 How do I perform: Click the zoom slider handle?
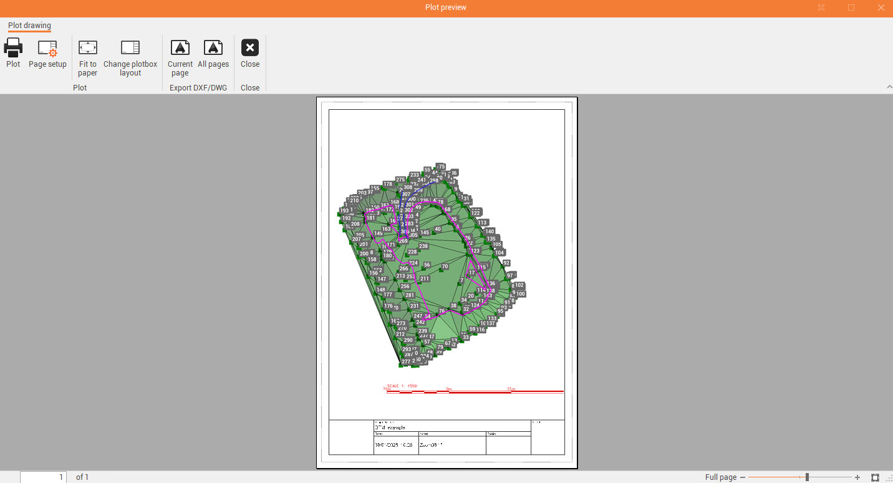[x=807, y=477]
